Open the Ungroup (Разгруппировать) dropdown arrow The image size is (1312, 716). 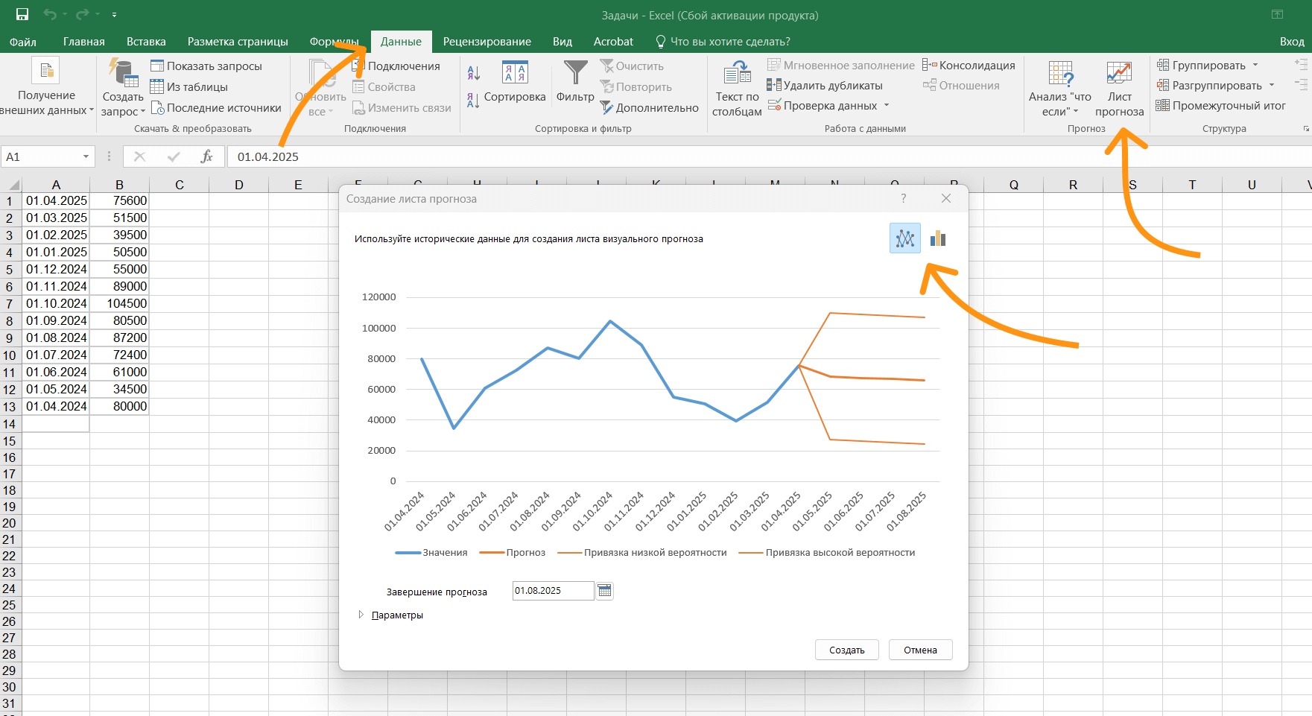coord(1272,85)
